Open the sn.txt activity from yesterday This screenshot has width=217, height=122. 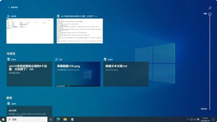(x=29, y=111)
